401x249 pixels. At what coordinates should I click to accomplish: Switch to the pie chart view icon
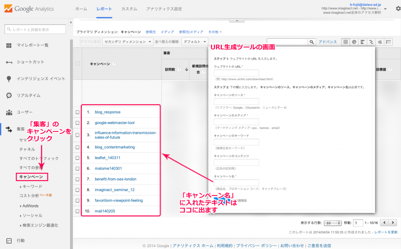(x=354, y=42)
